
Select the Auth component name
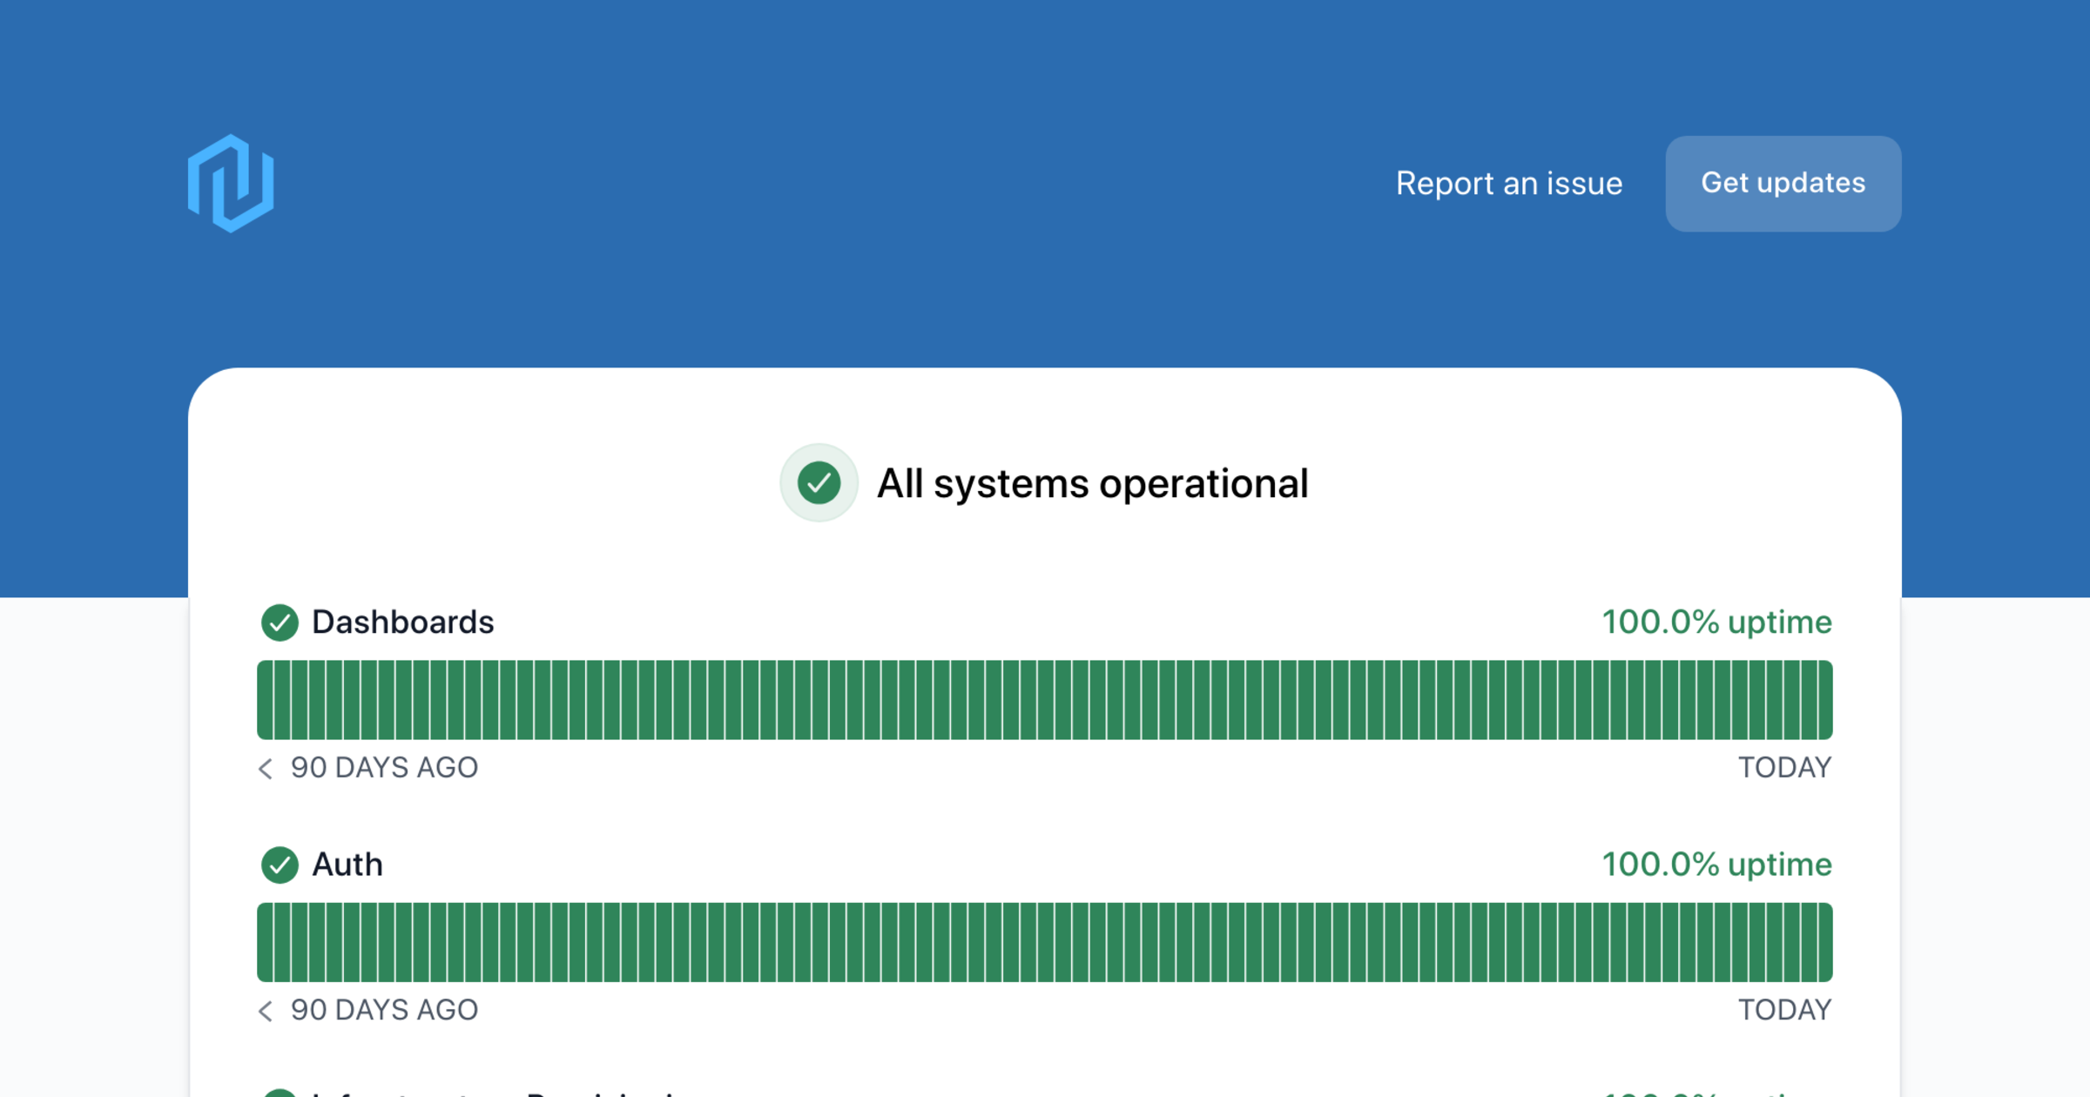pos(347,865)
